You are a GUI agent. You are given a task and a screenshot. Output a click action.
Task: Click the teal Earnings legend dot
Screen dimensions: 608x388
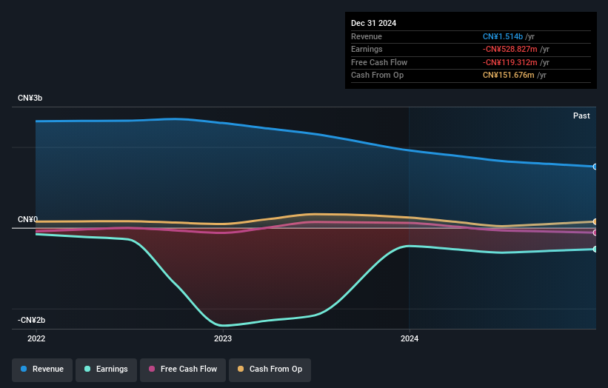(x=87, y=369)
